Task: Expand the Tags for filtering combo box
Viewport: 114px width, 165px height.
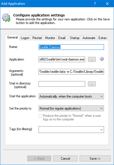Action: (71, 130)
